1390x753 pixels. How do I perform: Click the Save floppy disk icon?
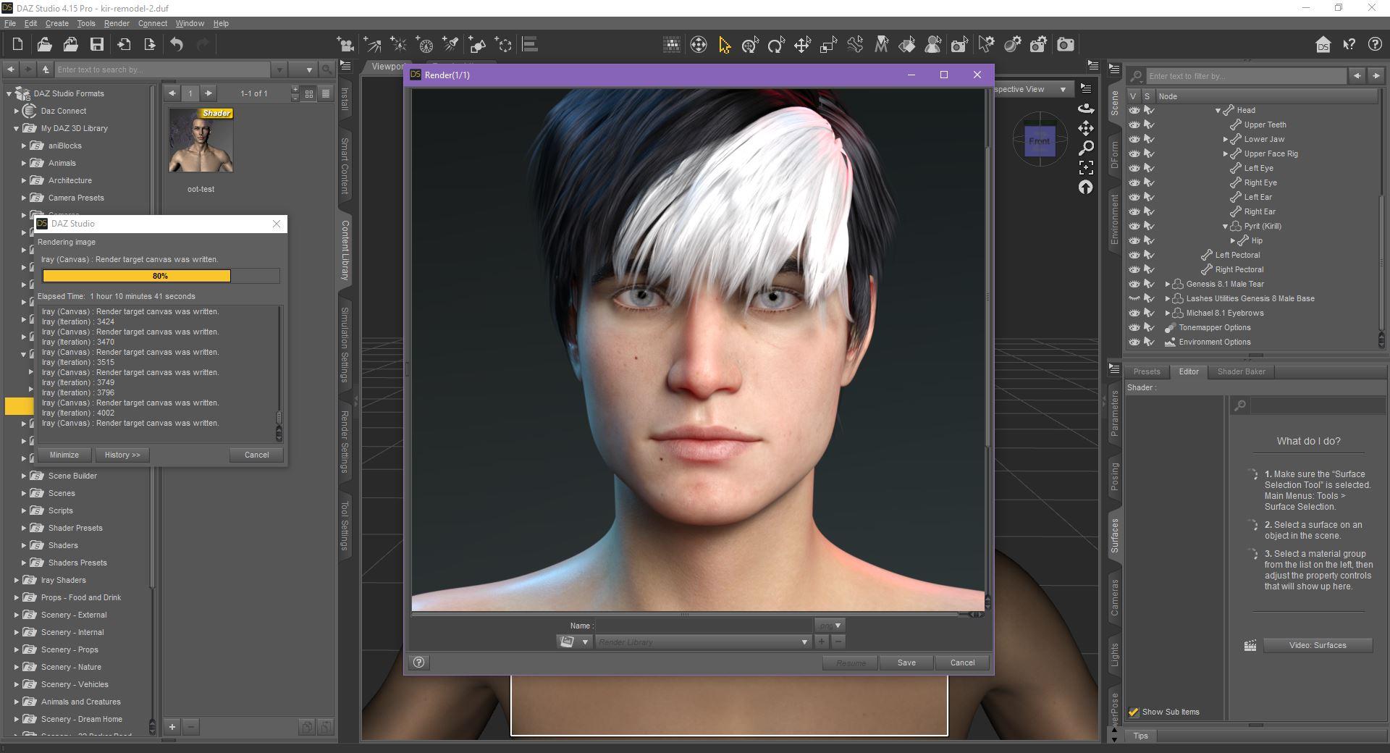coord(96,45)
